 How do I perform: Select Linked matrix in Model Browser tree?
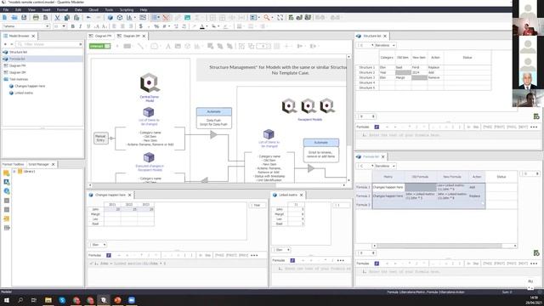24,93
